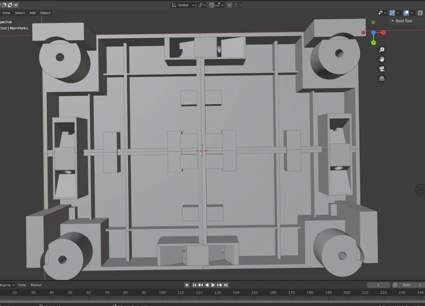Play the animation forward
The width and height of the screenshot is (425, 306).
point(213,285)
